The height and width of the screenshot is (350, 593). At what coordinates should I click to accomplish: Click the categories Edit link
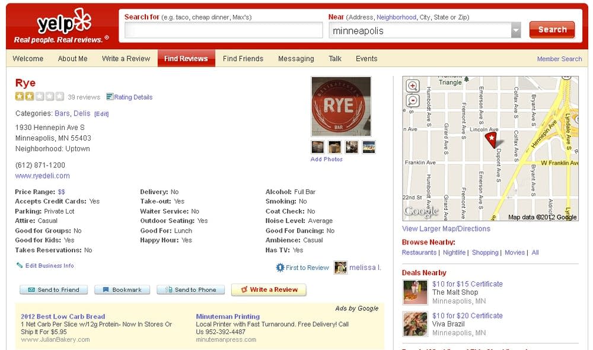[x=101, y=114]
